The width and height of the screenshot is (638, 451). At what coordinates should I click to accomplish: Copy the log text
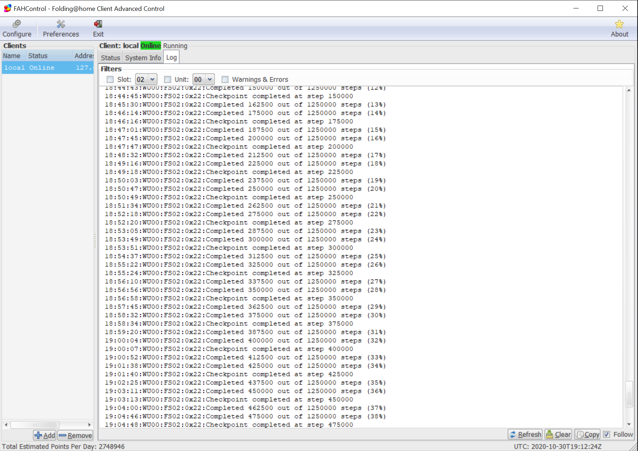(x=587, y=435)
